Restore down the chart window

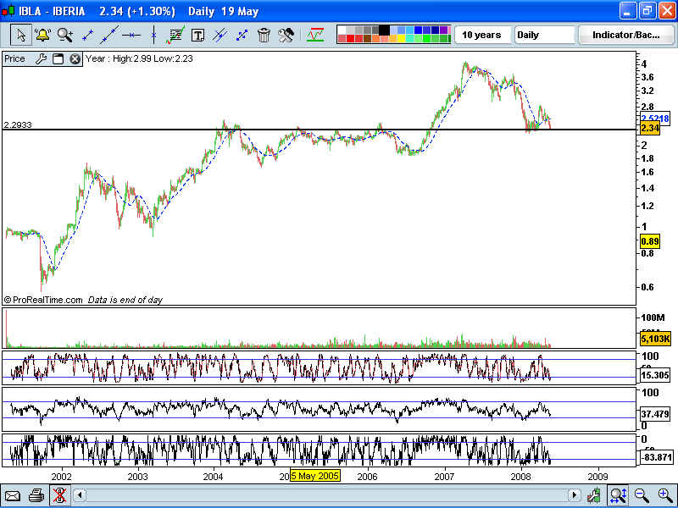[x=647, y=11]
